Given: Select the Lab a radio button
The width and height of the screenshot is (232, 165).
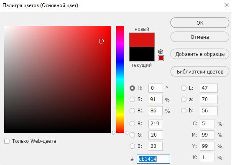Looking at the screenshot, I should click(184, 99).
